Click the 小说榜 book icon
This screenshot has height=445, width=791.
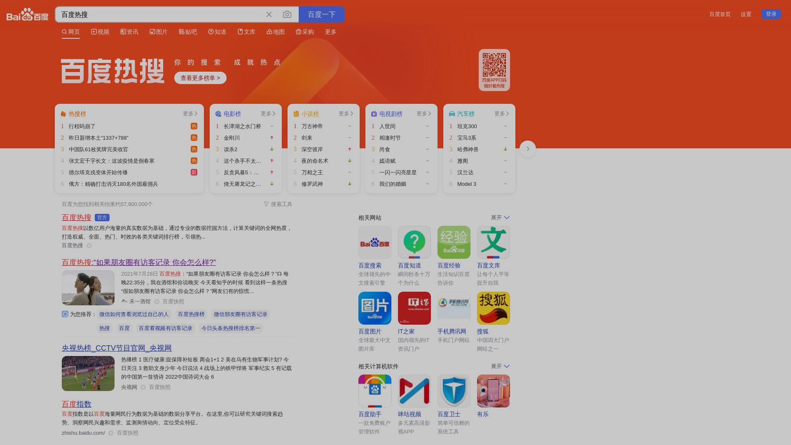296,114
